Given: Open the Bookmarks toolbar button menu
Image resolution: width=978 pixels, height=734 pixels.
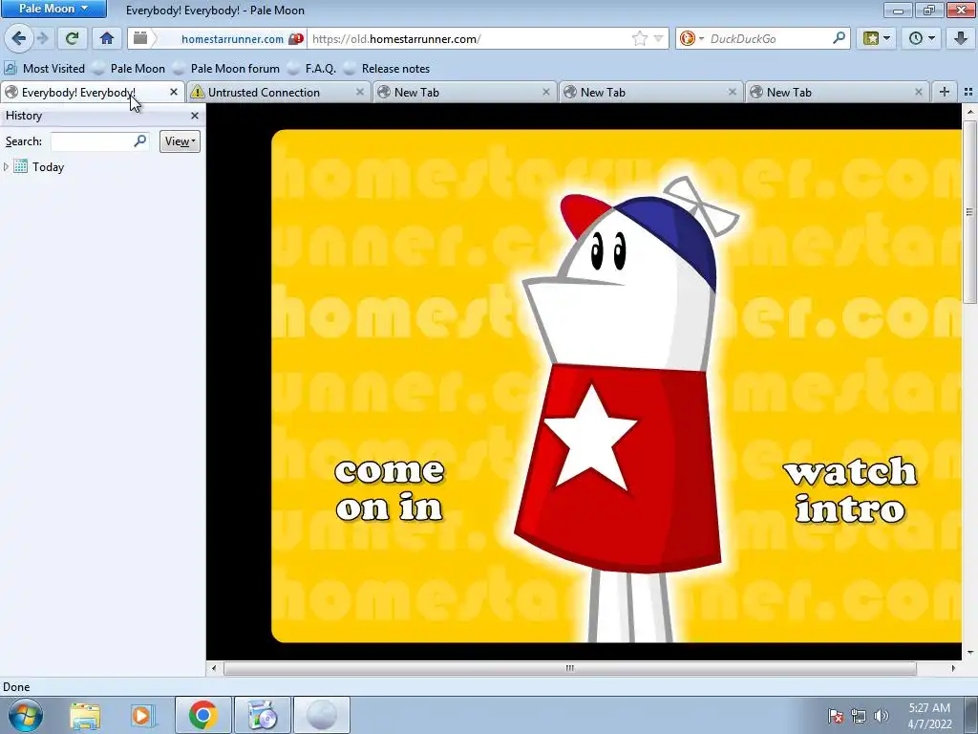Looking at the screenshot, I should (x=877, y=38).
